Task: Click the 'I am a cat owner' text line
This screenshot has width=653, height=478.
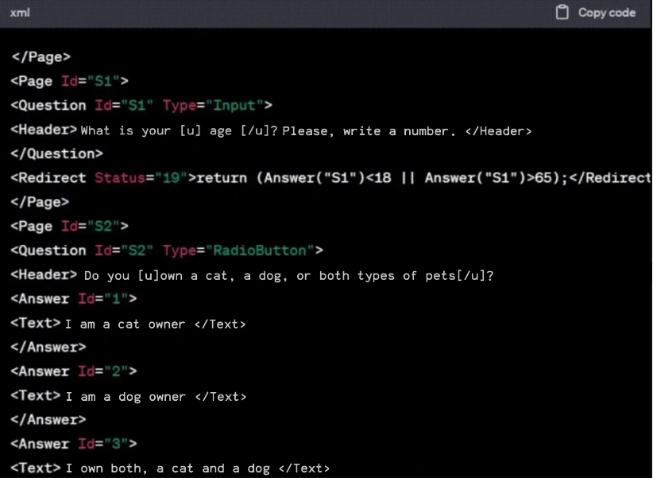Action: tap(128, 324)
